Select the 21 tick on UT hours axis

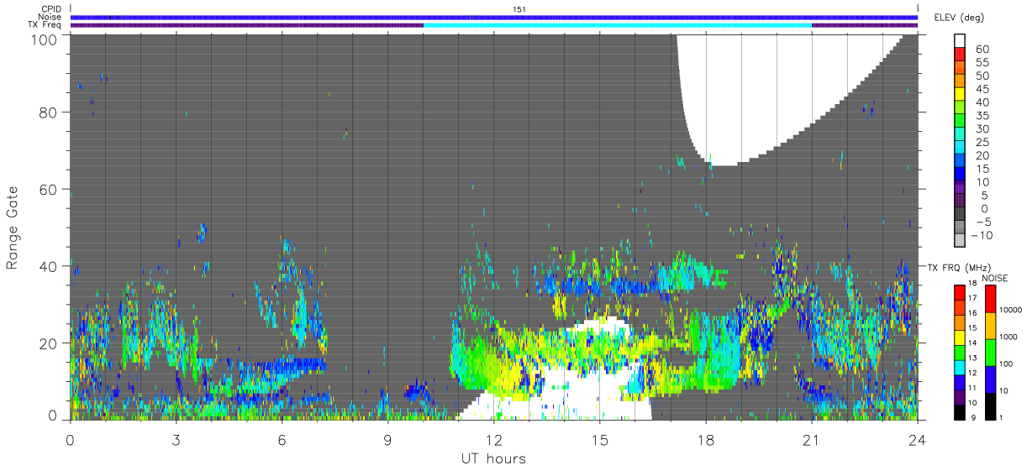click(811, 439)
